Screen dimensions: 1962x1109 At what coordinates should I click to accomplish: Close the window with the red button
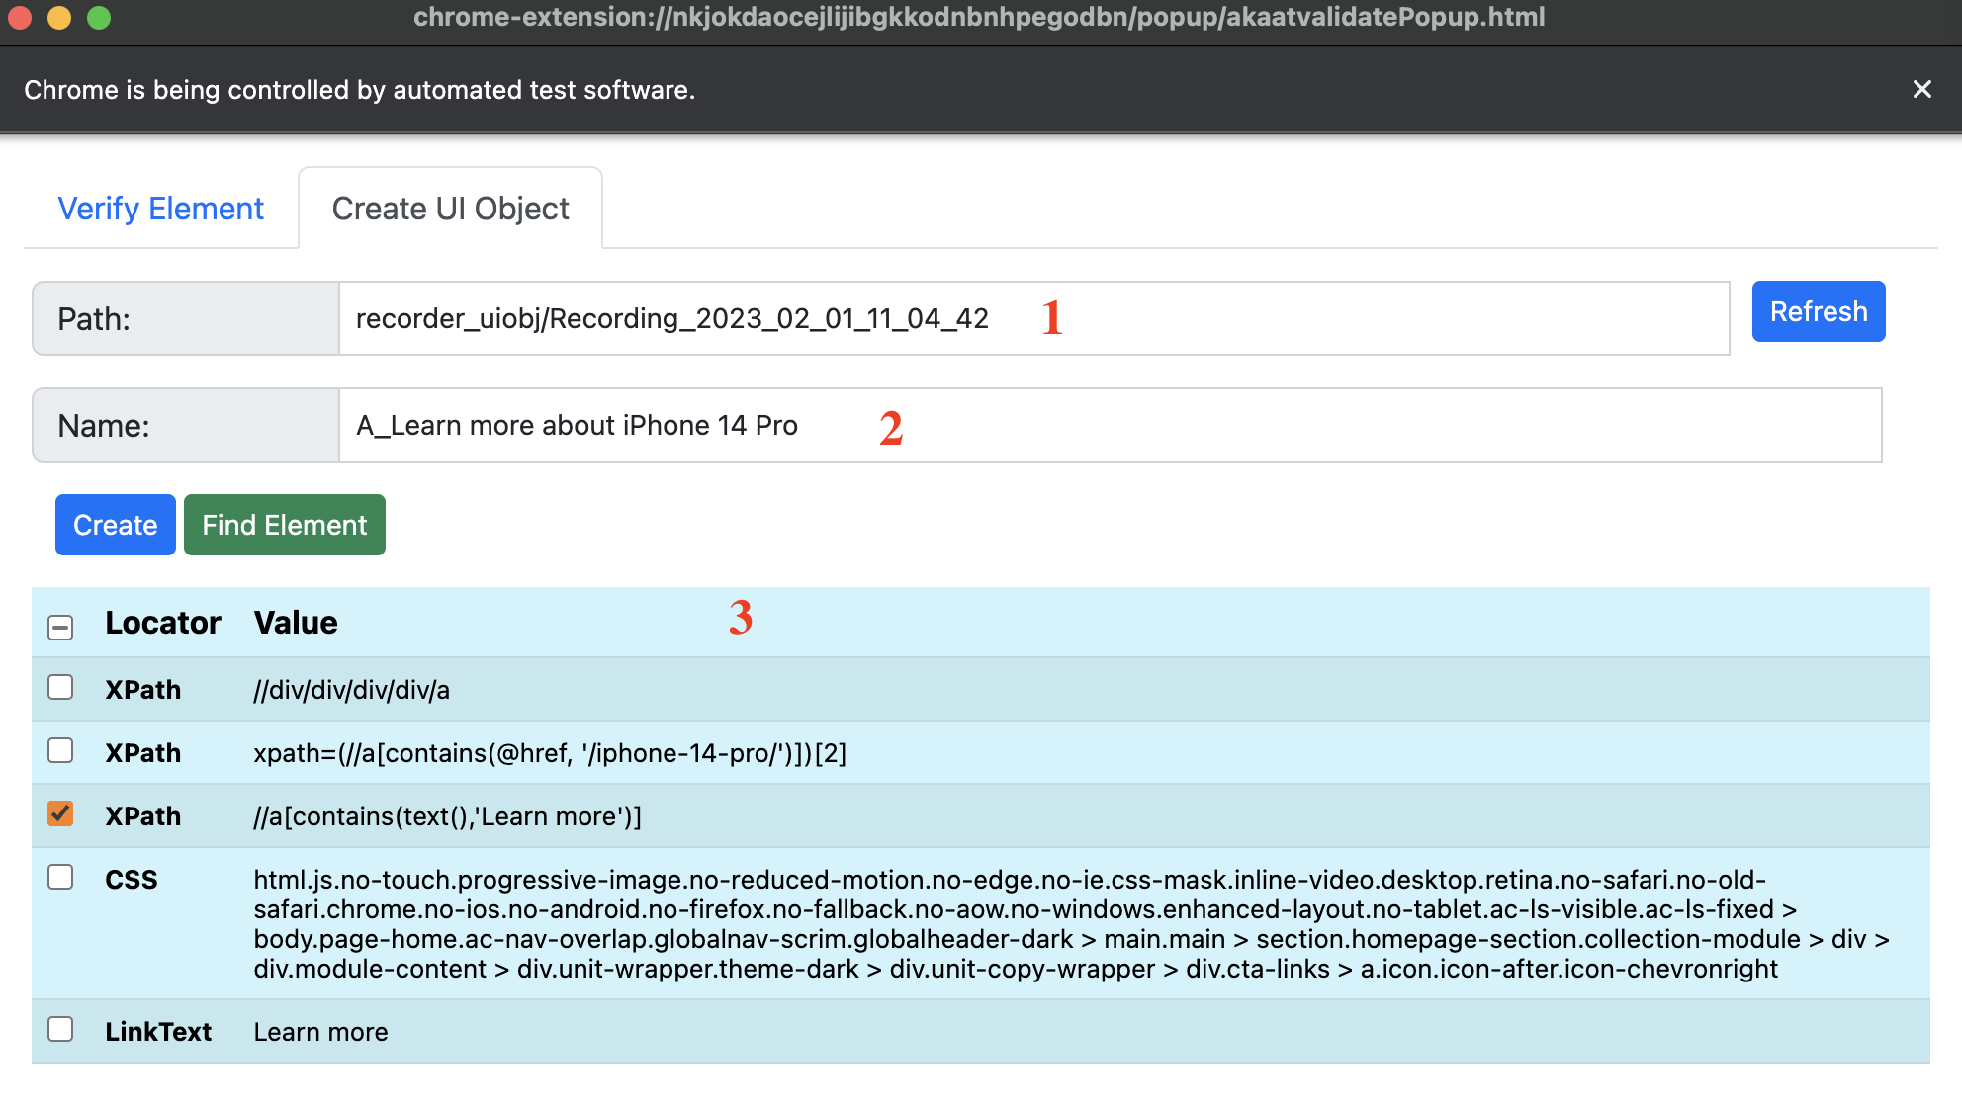20,17
